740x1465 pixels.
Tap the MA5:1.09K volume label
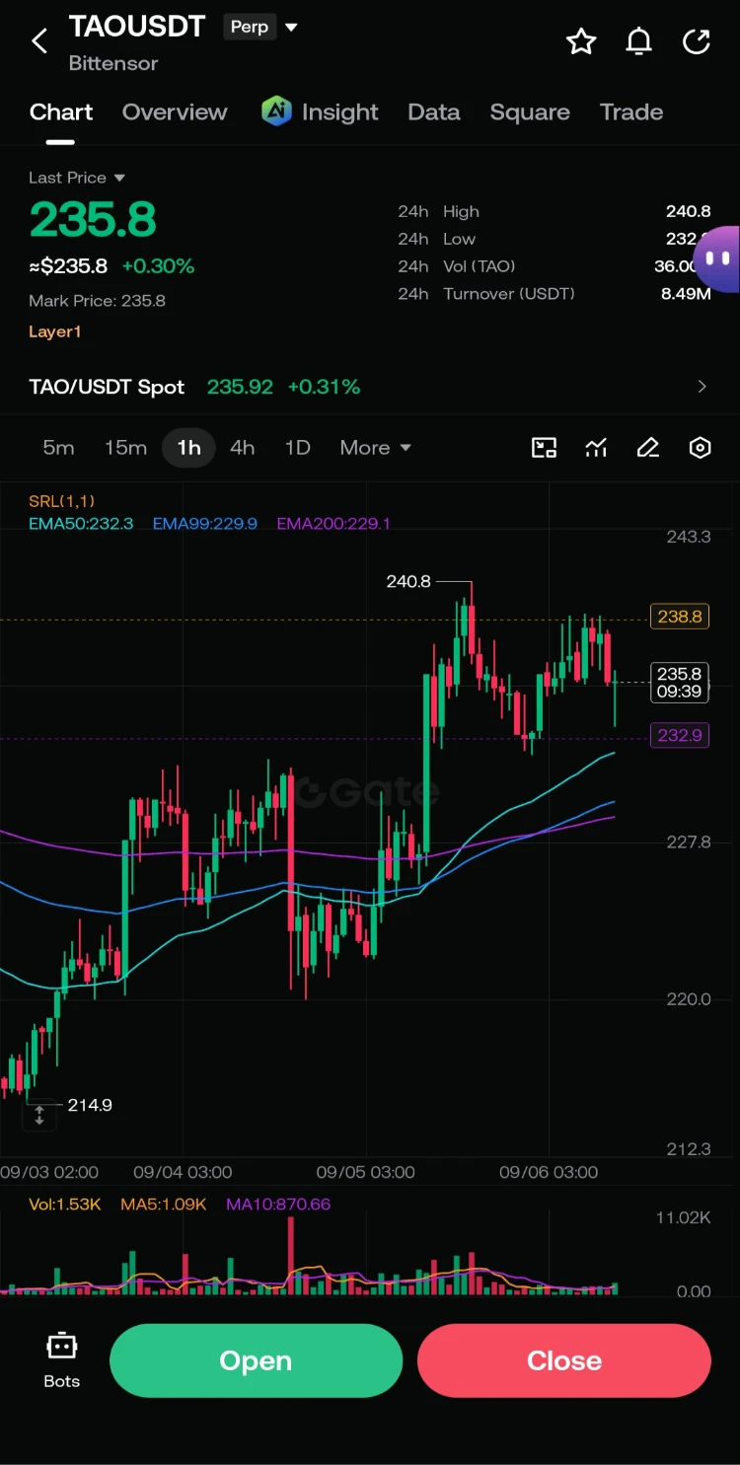[164, 1205]
